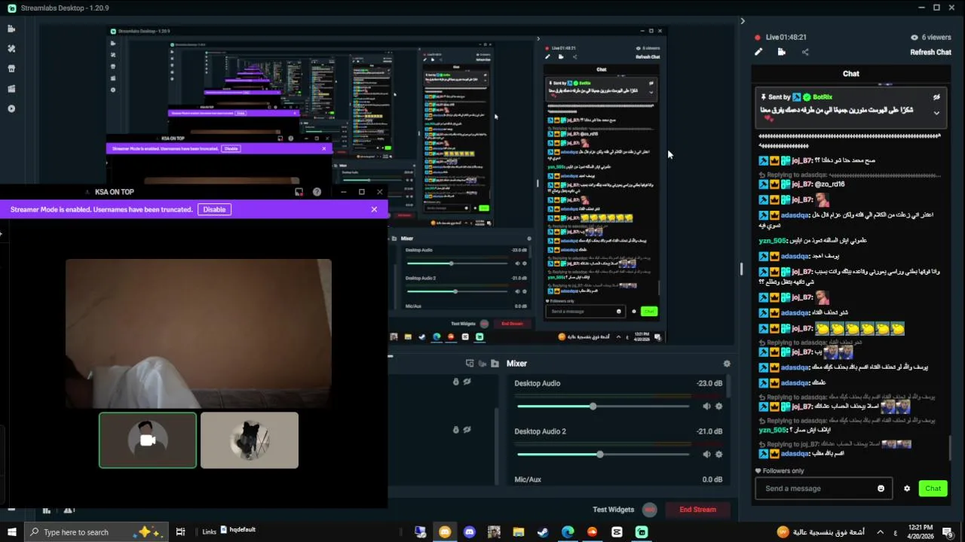Open Desktop Audio 2 source settings gear
Viewport: 965px width, 542px height.
719,455
